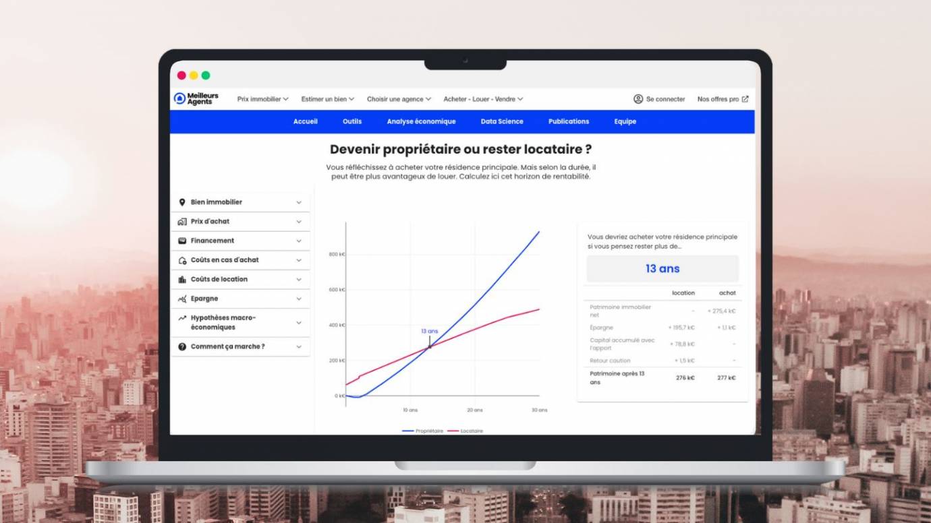Open the Prix immobilier dropdown menu

point(262,99)
